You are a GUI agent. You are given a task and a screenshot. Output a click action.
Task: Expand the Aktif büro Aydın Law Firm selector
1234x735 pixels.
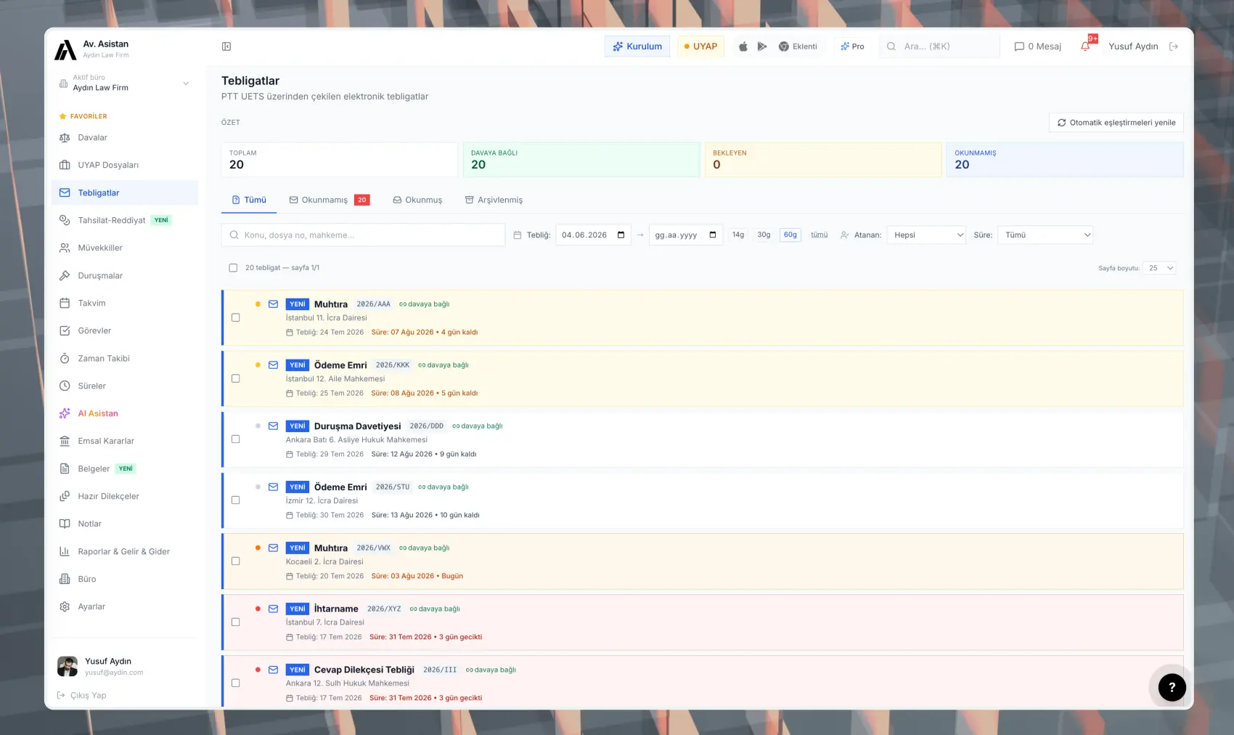click(125, 83)
